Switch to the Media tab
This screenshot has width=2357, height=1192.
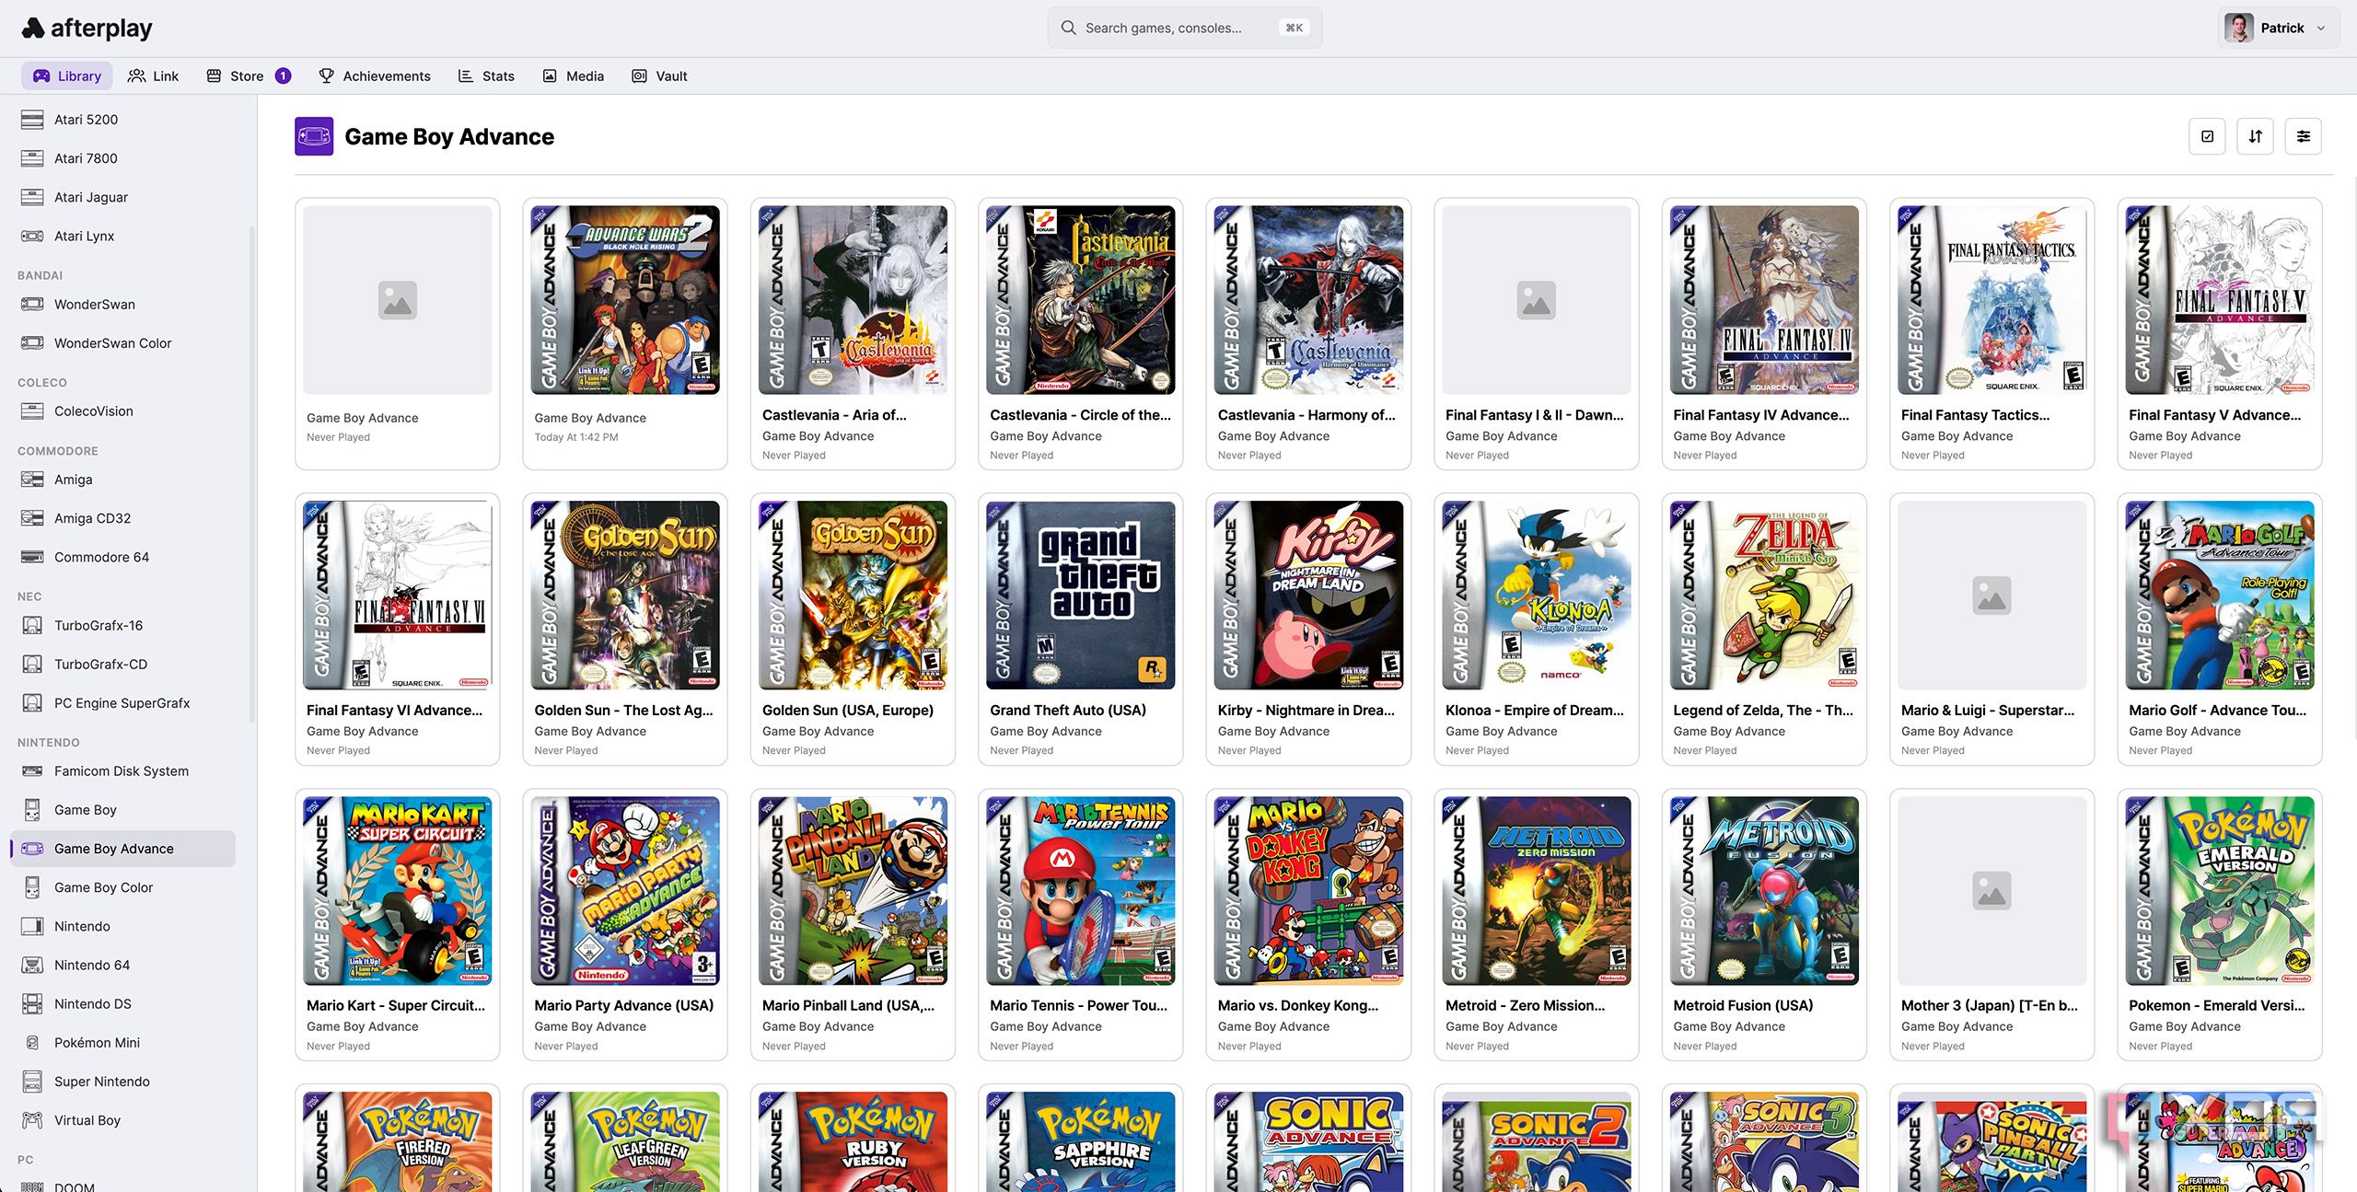coord(573,76)
